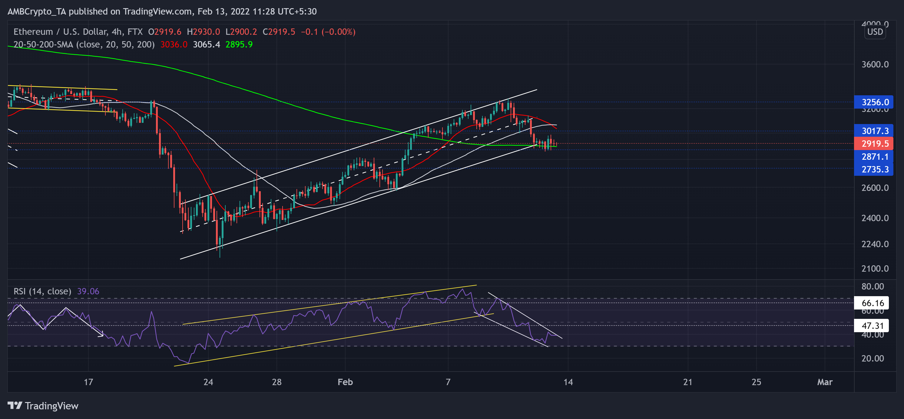904x419 pixels.
Task: Click the 3256.0 price level label
Action: [x=873, y=102]
